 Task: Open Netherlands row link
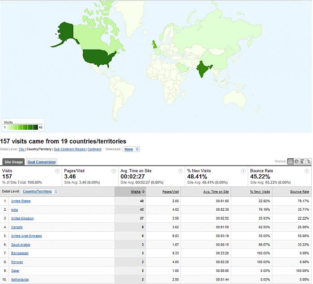tap(20, 280)
